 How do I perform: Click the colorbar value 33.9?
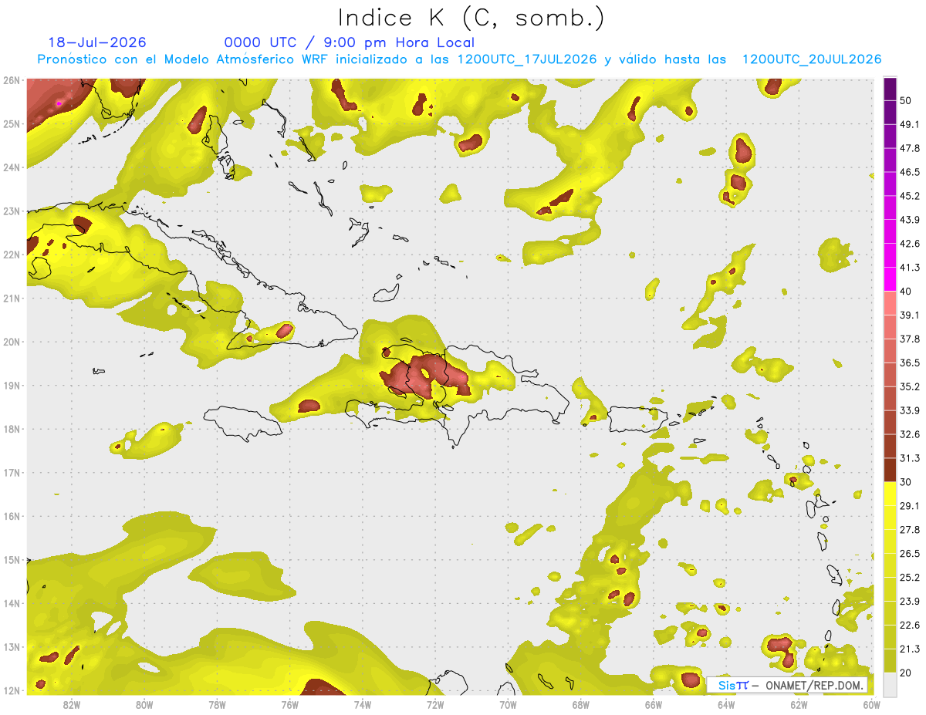click(910, 410)
